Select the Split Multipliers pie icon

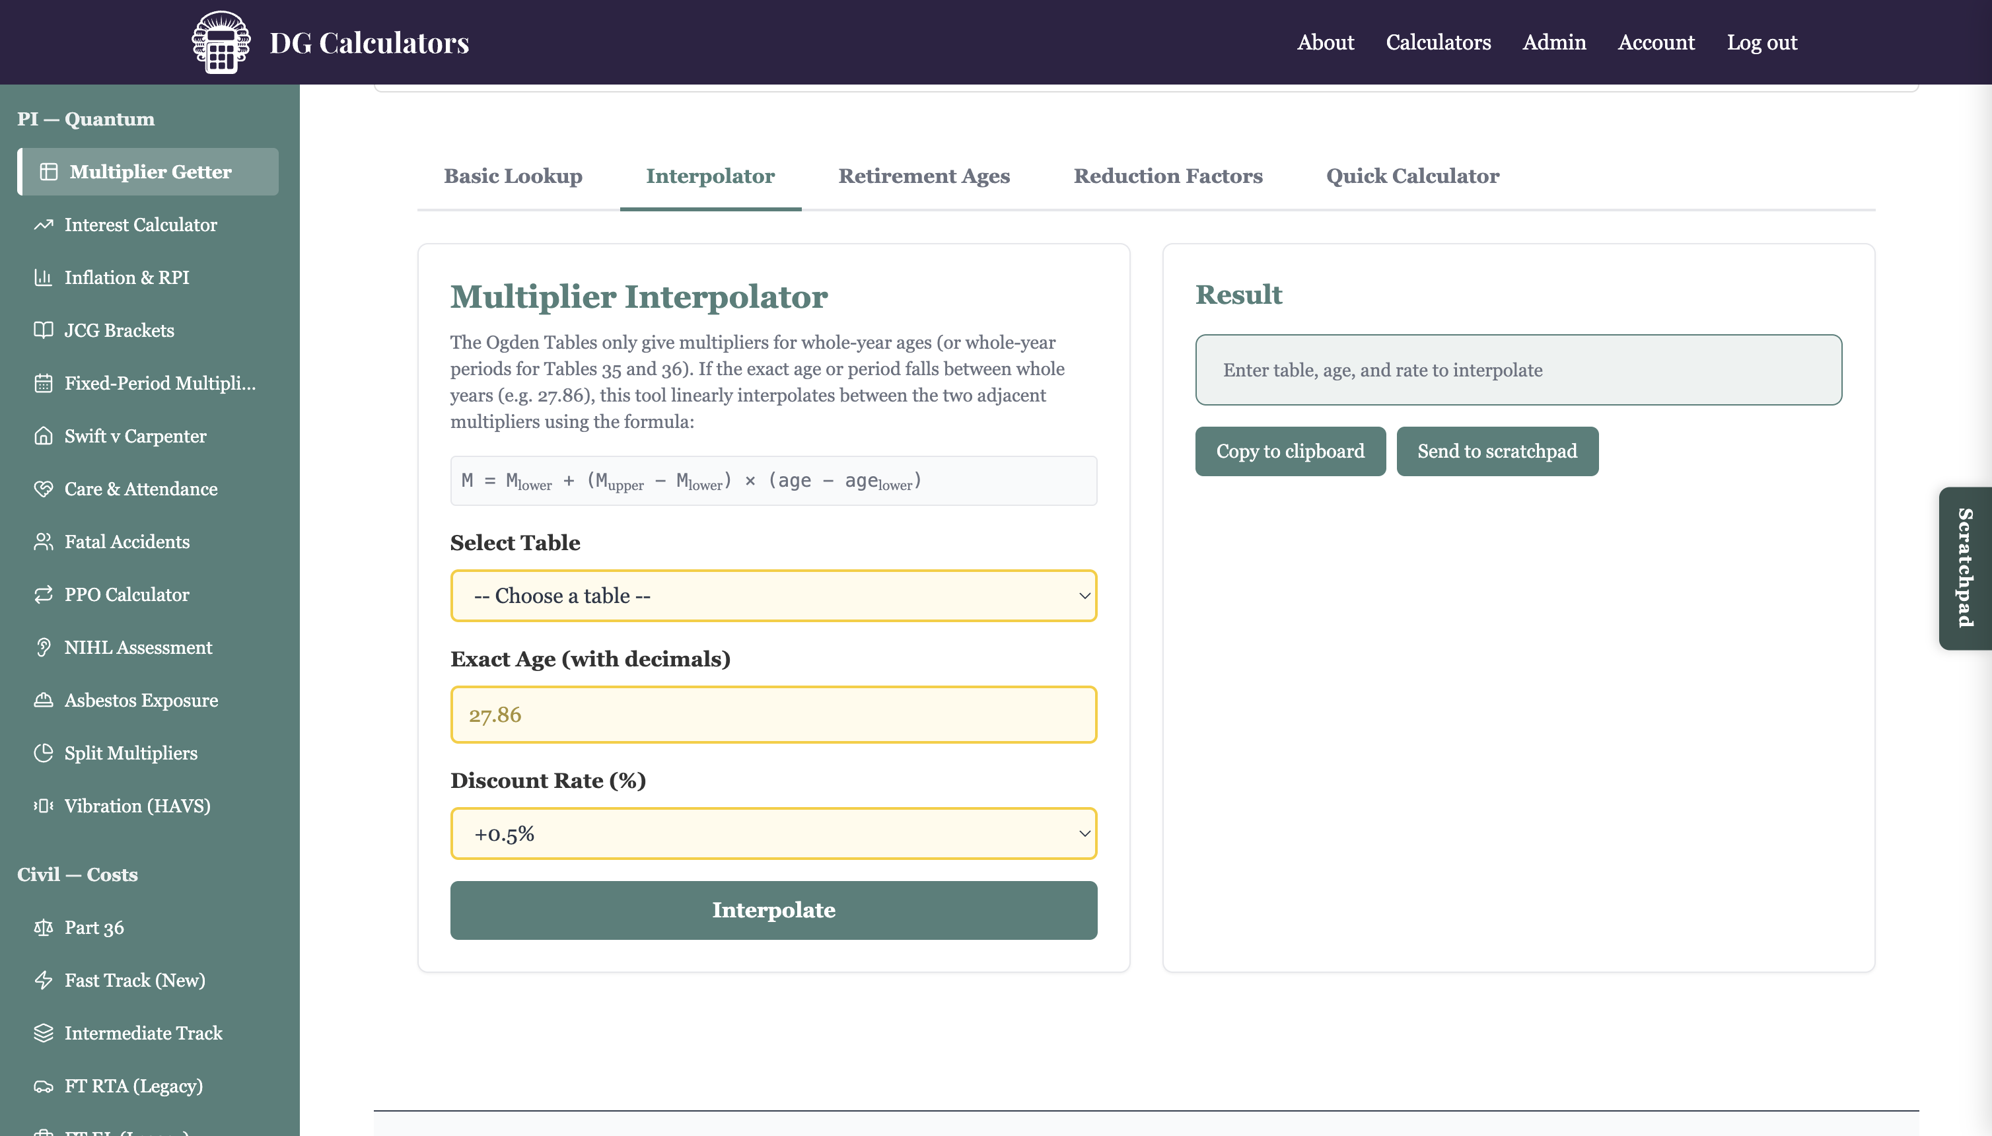click(x=44, y=753)
